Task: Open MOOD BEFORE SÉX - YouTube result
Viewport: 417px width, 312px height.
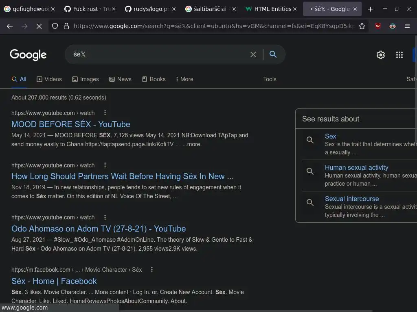Action: pos(71,124)
